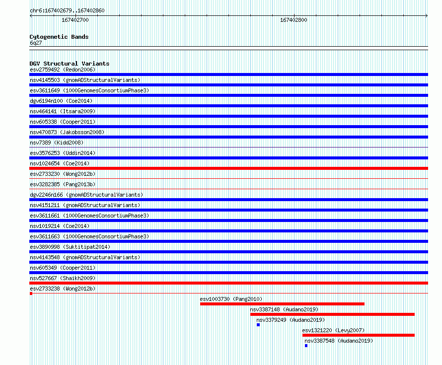
Task: Click nsv470873 (Jakobsson2008) label
Action: click(67, 132)
